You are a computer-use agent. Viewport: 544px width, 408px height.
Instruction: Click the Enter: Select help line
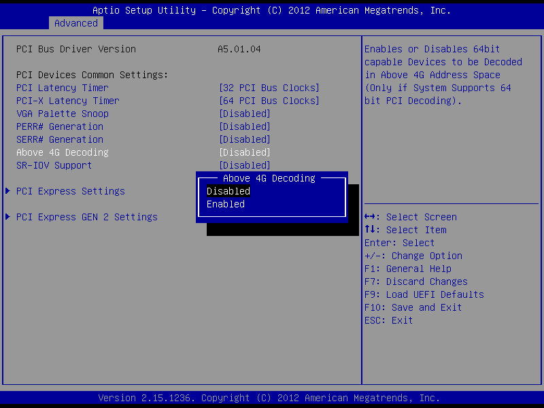coord(399,243)
